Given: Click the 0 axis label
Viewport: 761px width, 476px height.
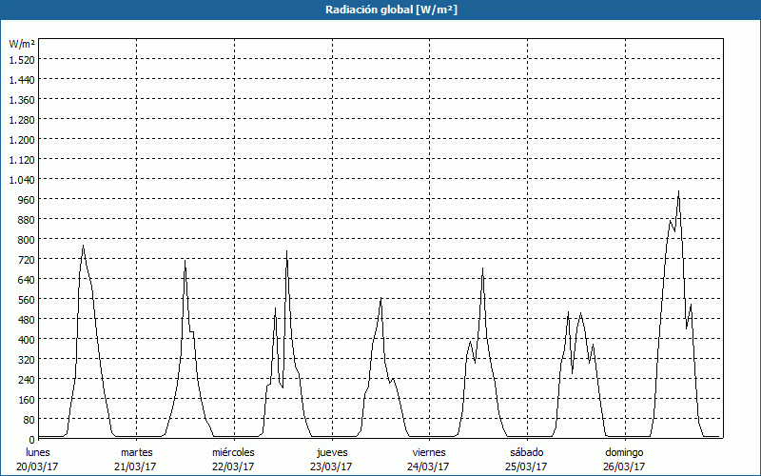Looking at the screenshot, I should pyautogui.click(x=31, y=440).
